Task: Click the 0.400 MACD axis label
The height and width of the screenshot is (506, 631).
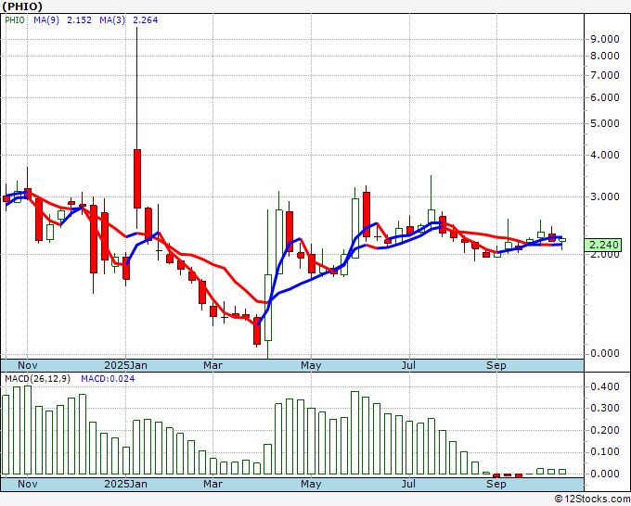Action: coord(604,386)
